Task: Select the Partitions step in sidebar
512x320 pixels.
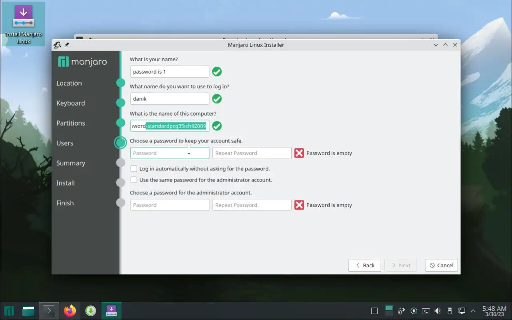Action: point(71,123)
